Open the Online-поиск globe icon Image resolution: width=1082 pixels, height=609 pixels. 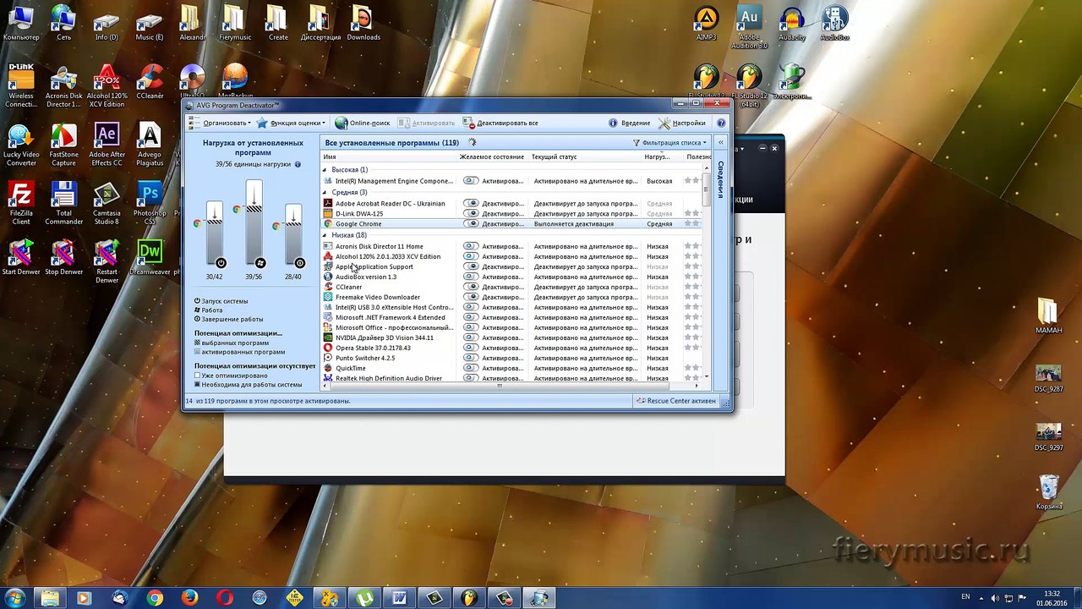pos(342,123)
